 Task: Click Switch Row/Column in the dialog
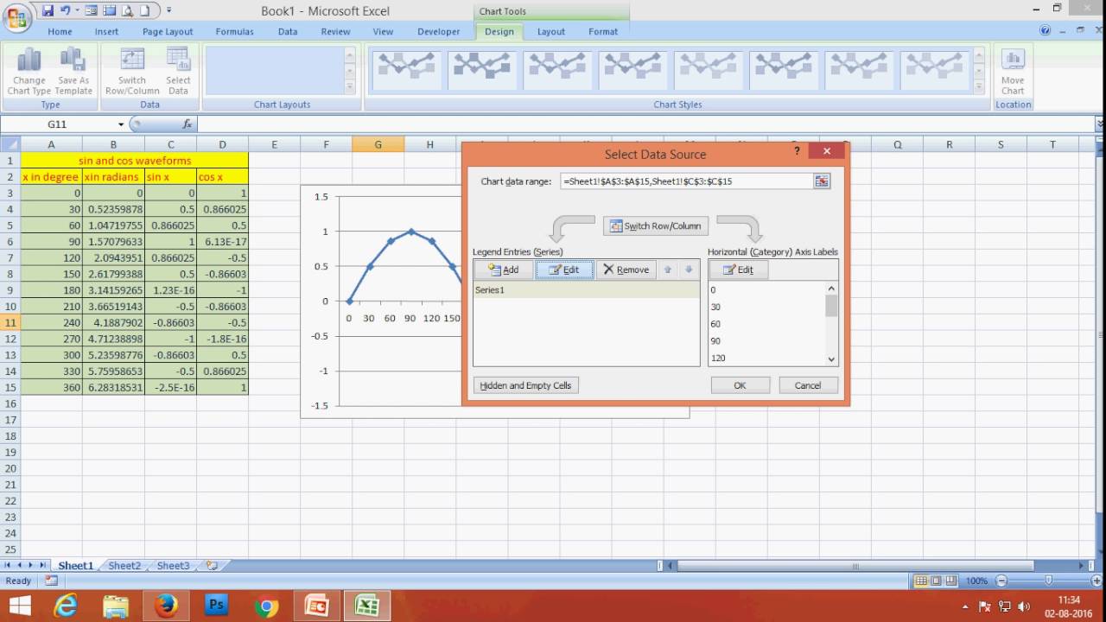click(657, 225)
